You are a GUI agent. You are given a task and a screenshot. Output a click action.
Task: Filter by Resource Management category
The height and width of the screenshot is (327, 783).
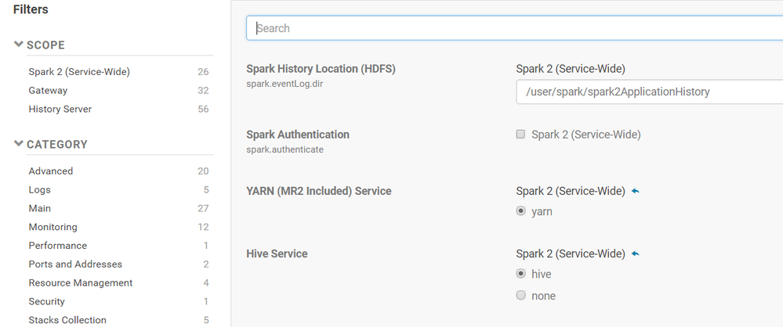pyautogui.click(x=81, y=283)
